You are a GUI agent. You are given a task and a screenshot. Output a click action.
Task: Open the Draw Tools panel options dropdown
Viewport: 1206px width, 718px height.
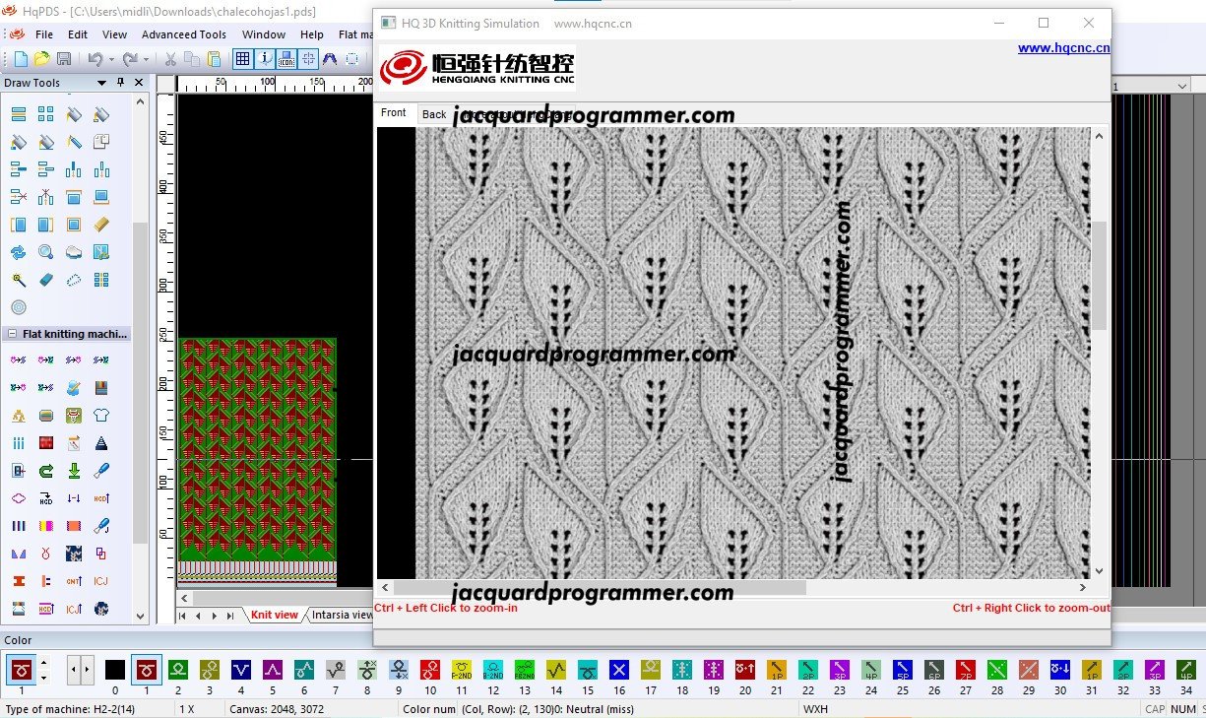(101, 83)
